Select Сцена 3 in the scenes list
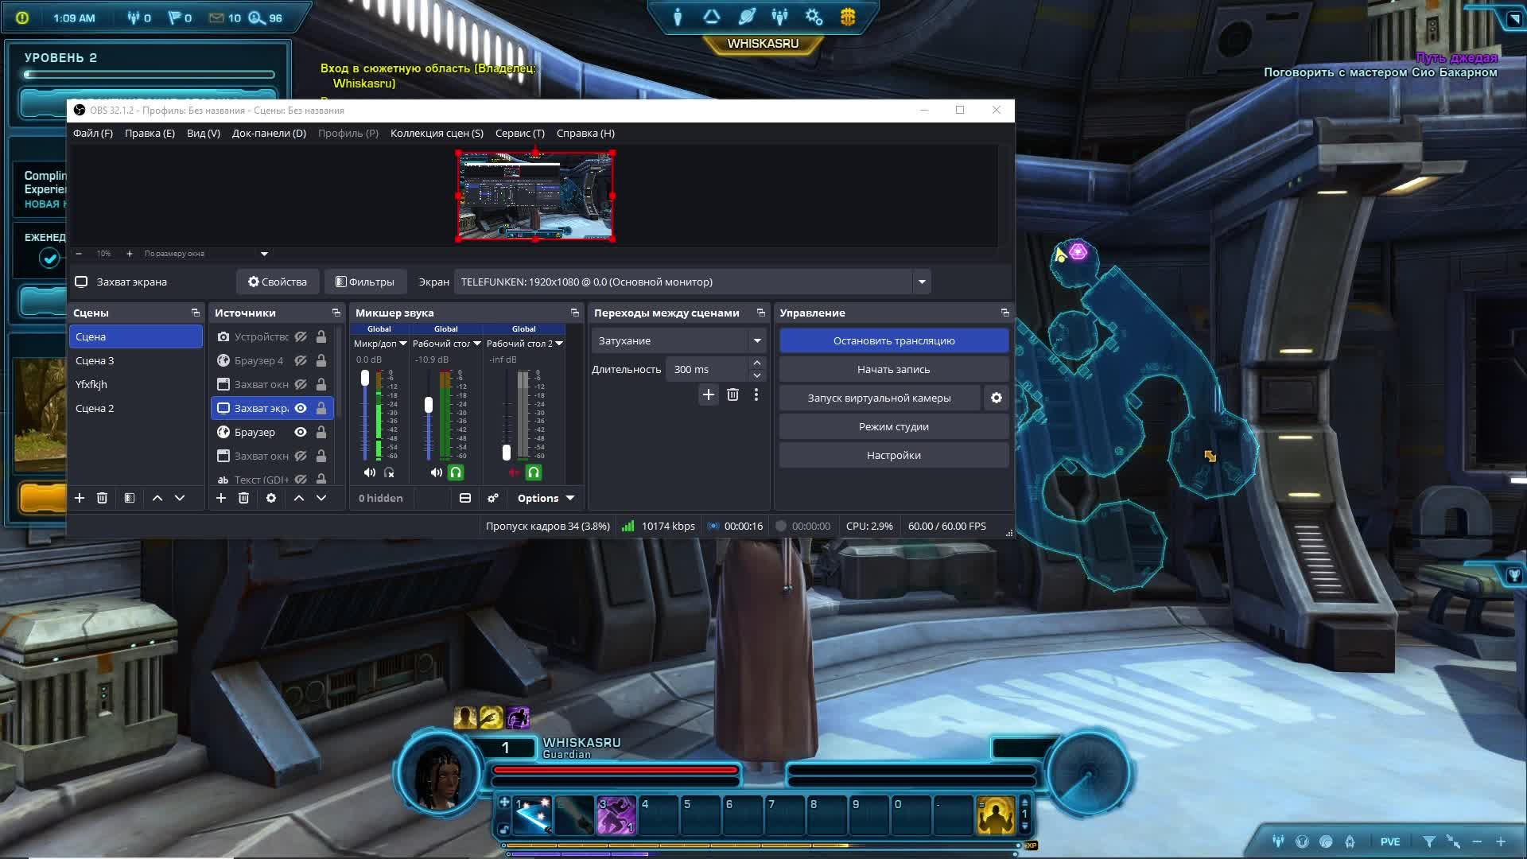Viewport: 1527px width, 859px height. pos(136,360)
